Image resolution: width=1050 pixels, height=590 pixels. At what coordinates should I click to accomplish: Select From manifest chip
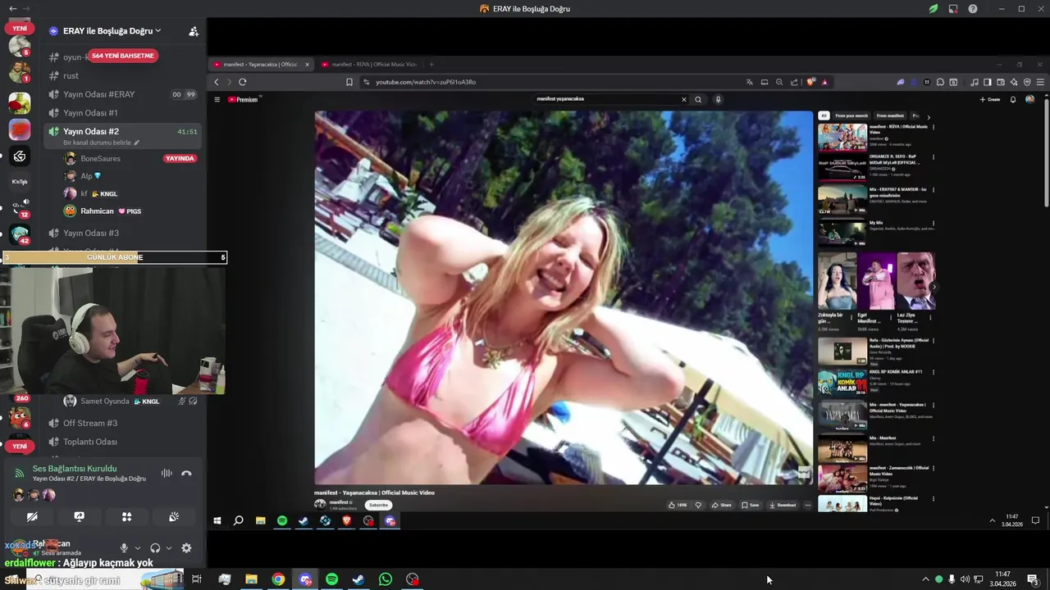point(890,116)
